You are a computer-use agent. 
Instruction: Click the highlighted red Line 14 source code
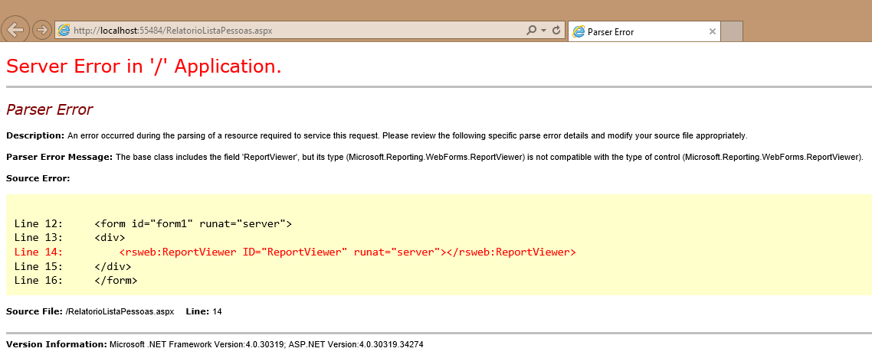click(347, 252)
